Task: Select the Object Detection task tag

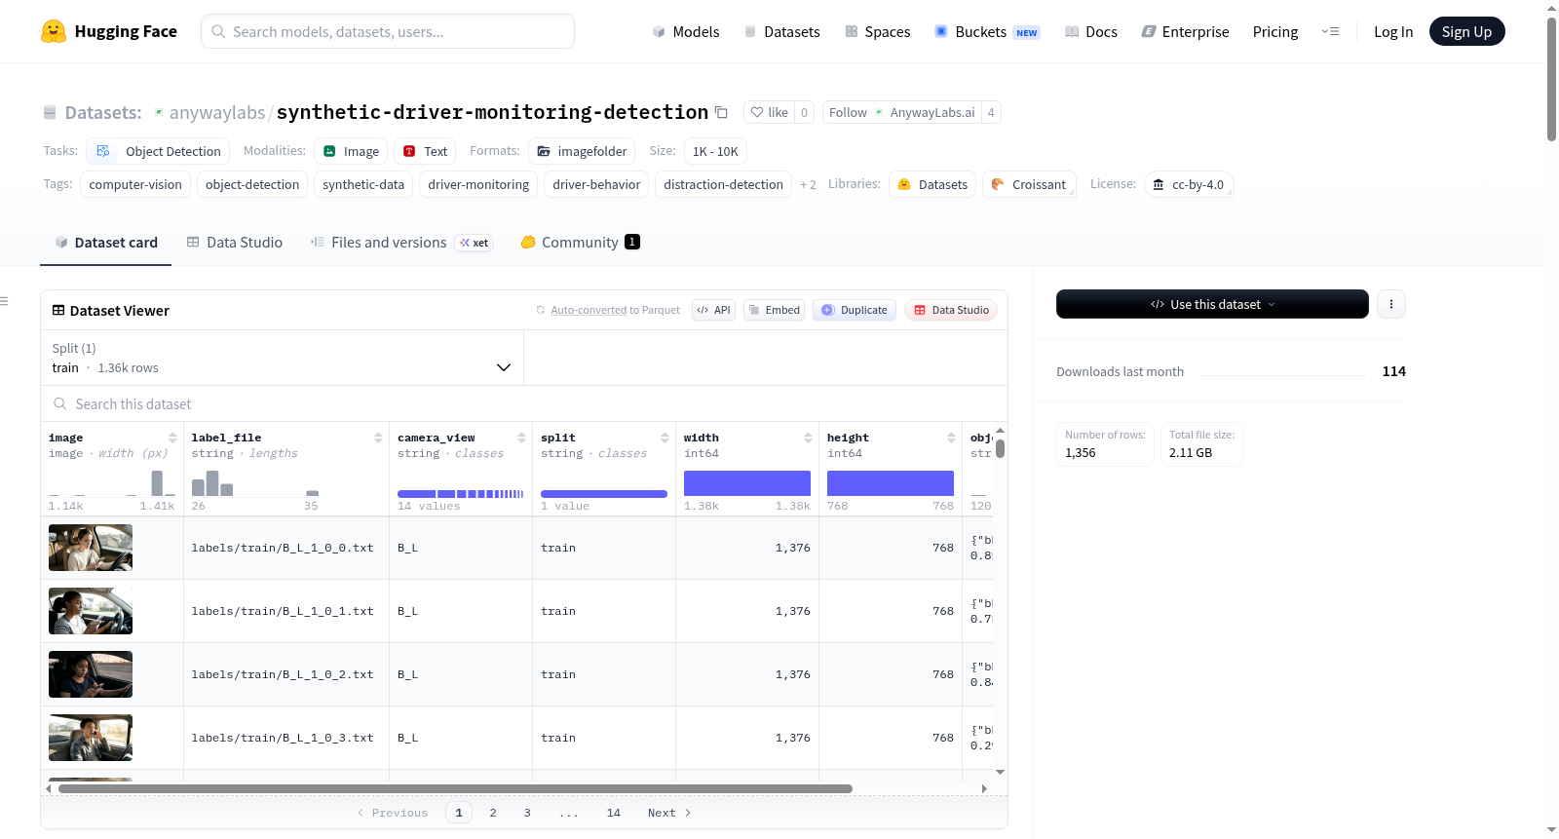Action: click(x=159, y=151)
